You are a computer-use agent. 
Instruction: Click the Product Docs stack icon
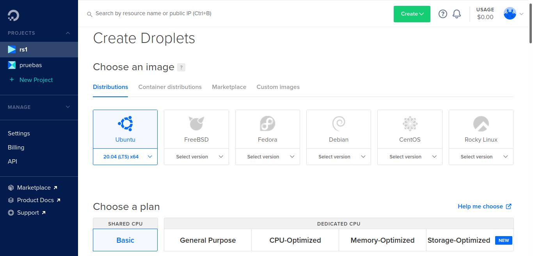(11, 200)
